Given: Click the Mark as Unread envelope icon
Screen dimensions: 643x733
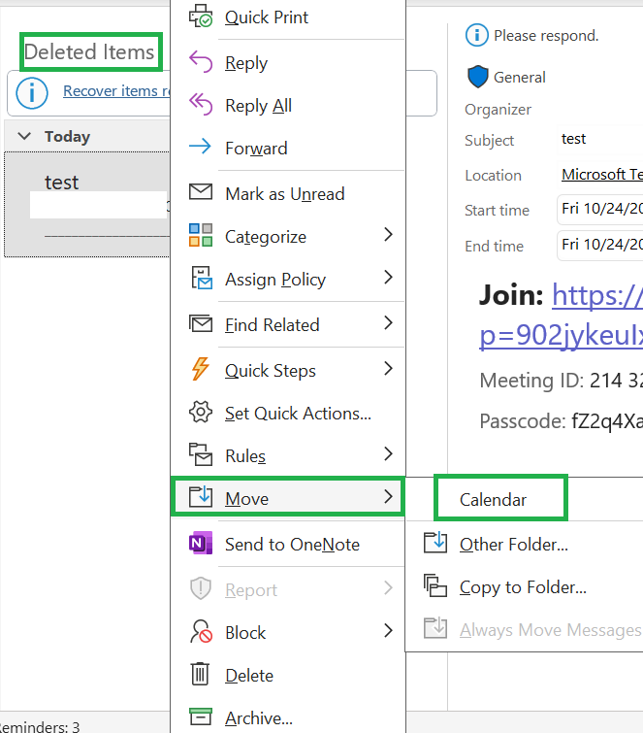Looking at the screenshot, I should pyautogui.click(x=201, y=192).
